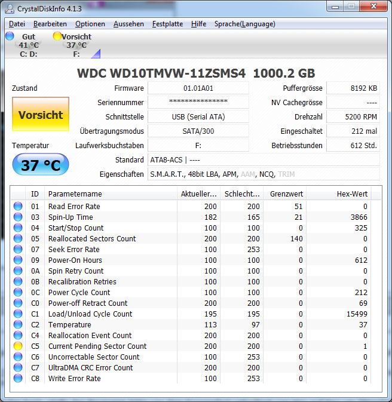Click status icon for Recalibration Retries
Viewport: 392px width, 402px height.
[x=18, y=281]
